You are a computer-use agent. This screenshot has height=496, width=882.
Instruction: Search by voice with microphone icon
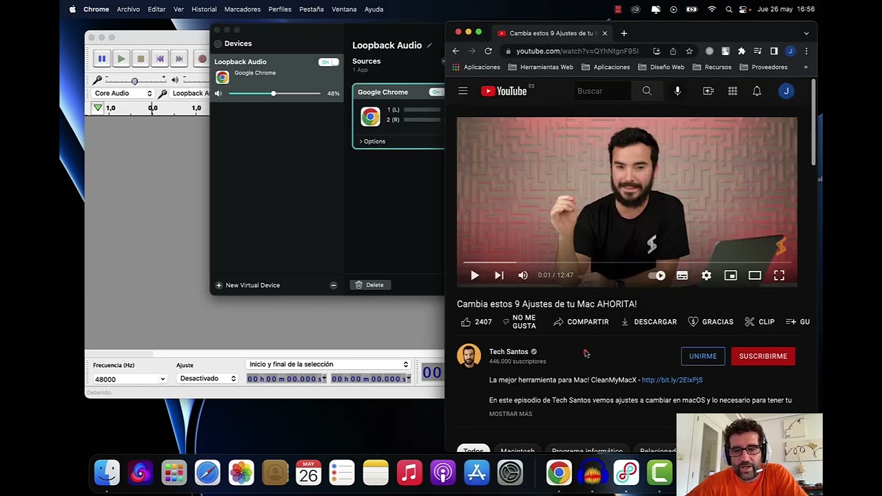677,91
